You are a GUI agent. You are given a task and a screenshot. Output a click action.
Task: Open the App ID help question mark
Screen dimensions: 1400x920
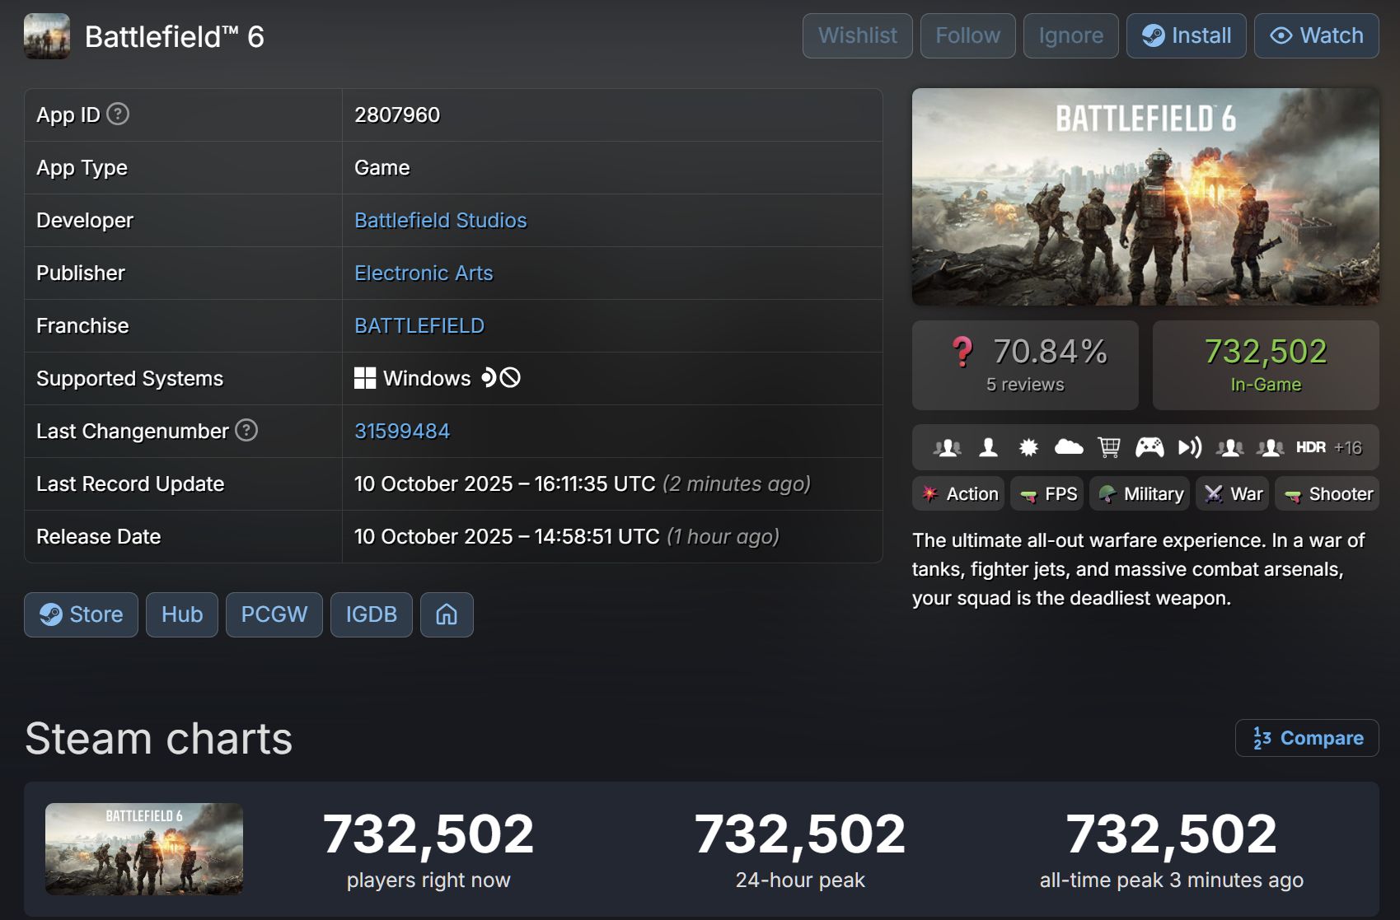(118, 114)
